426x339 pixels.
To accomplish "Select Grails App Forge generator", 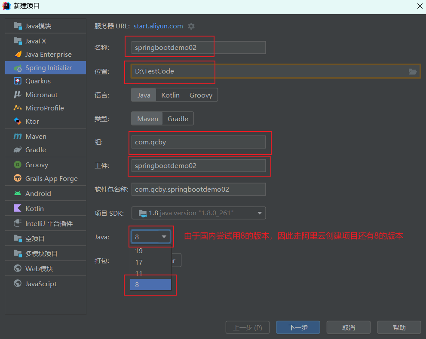I will (46, 178).
